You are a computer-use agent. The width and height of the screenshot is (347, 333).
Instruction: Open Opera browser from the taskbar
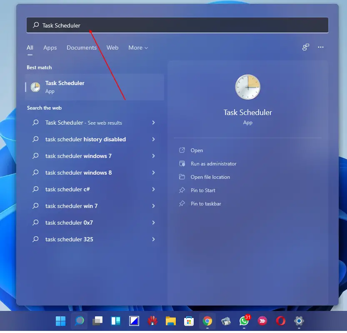(281, 321)
